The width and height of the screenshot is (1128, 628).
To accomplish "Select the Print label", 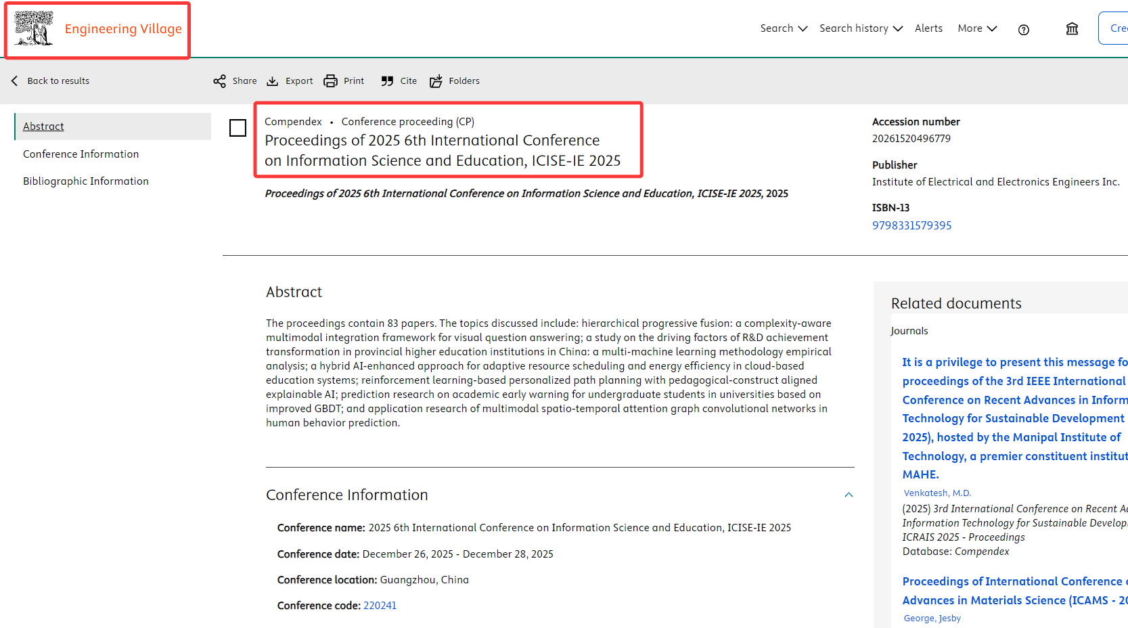I will click(354, 81).
